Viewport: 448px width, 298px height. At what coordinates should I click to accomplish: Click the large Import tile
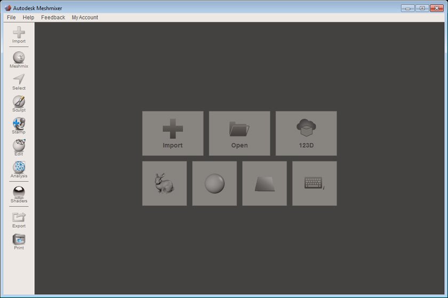point(173,133)
